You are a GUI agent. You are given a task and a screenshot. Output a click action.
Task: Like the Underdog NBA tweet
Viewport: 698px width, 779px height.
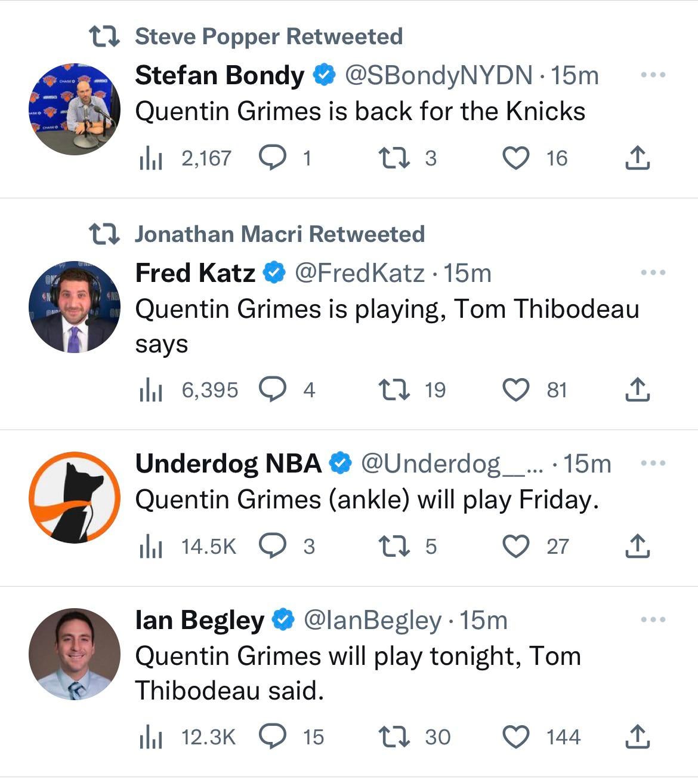click(516, 547)
